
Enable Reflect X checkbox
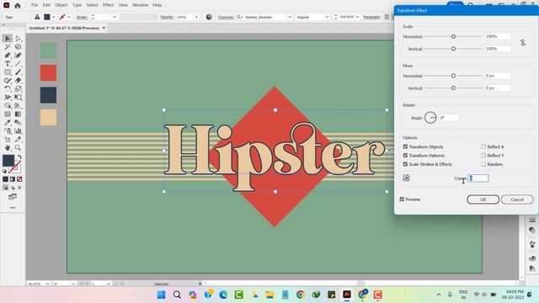[x=483, y=146]
